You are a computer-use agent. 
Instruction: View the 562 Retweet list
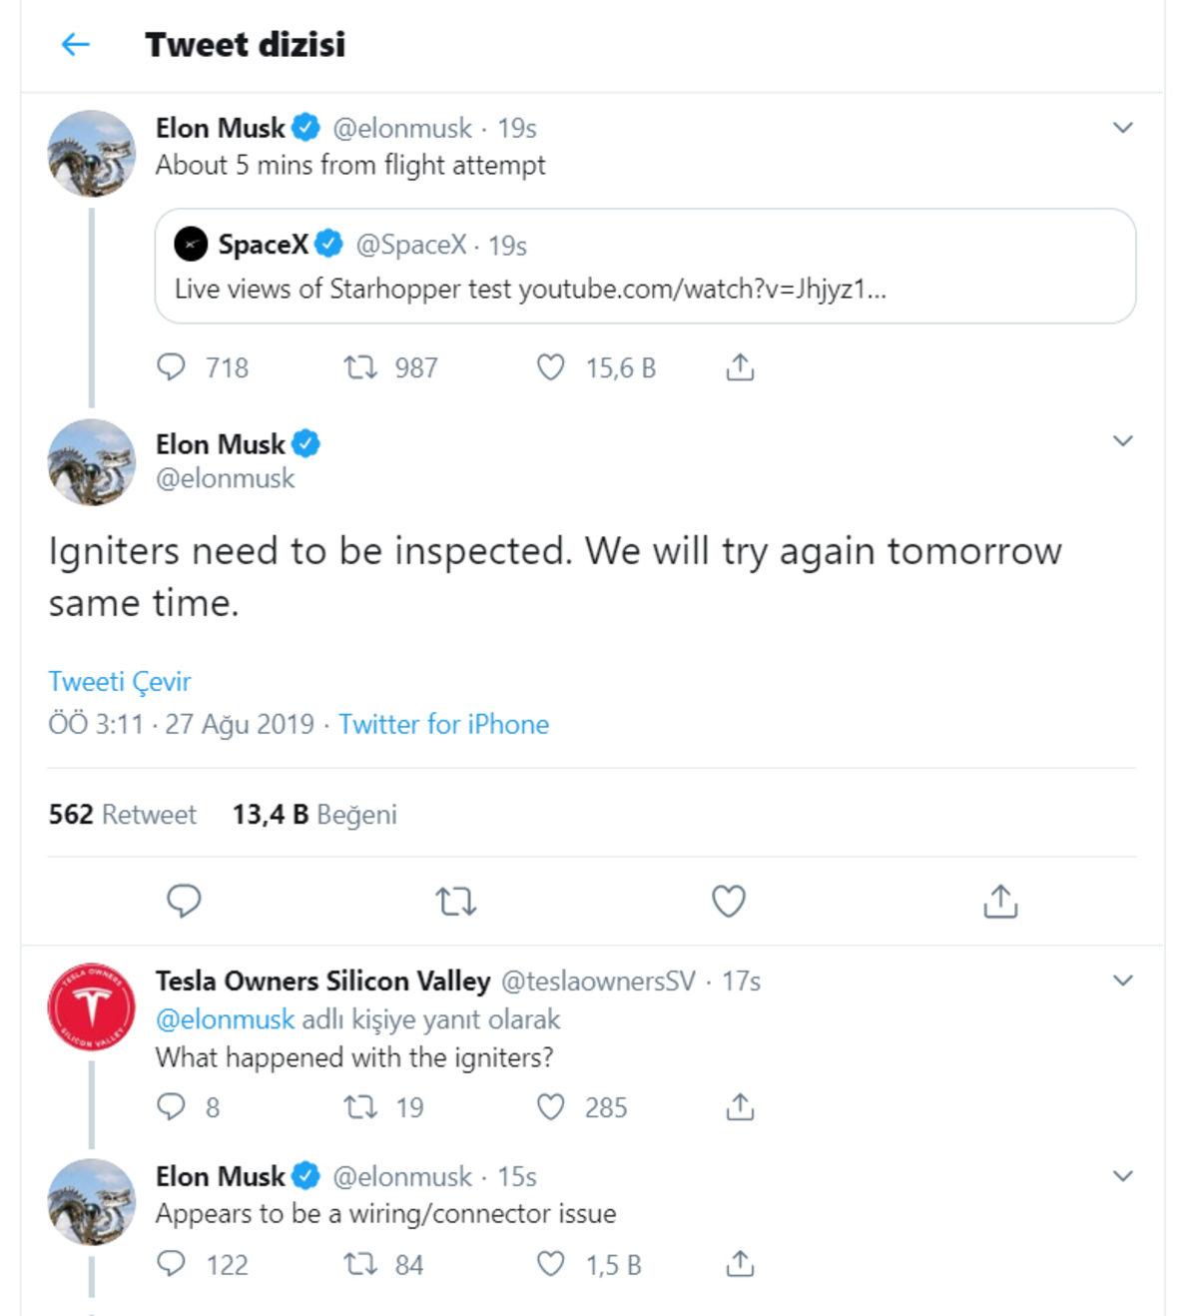click(122, 815)
